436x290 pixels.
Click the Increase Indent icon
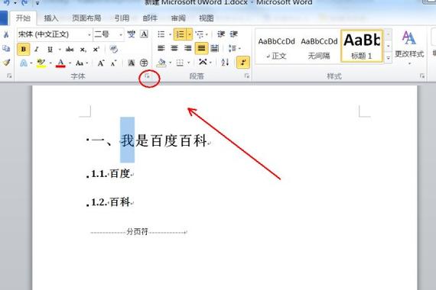click(x=234, y=34)
